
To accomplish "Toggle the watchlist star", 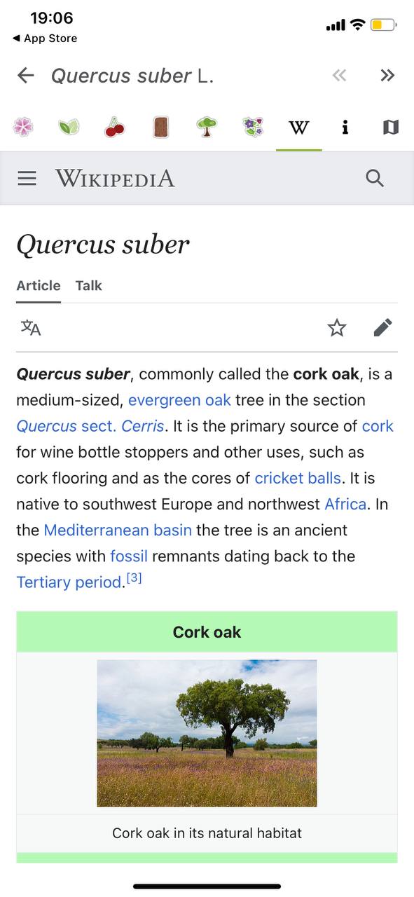I will tap(337, 327).
